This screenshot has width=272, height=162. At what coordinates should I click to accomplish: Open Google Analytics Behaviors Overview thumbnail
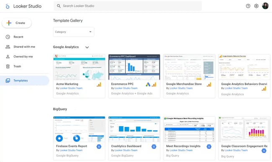[x=244, y=67]
